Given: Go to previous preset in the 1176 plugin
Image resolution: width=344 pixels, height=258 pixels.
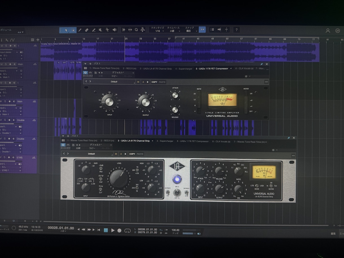Looking at the screenshot, I should (x=87, y=81).
